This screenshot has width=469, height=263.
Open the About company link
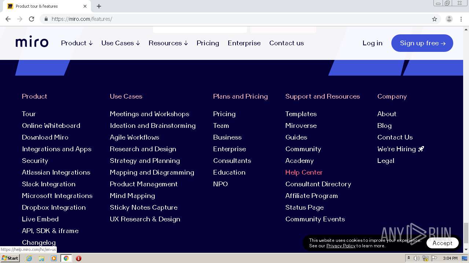tap(387, 114)
